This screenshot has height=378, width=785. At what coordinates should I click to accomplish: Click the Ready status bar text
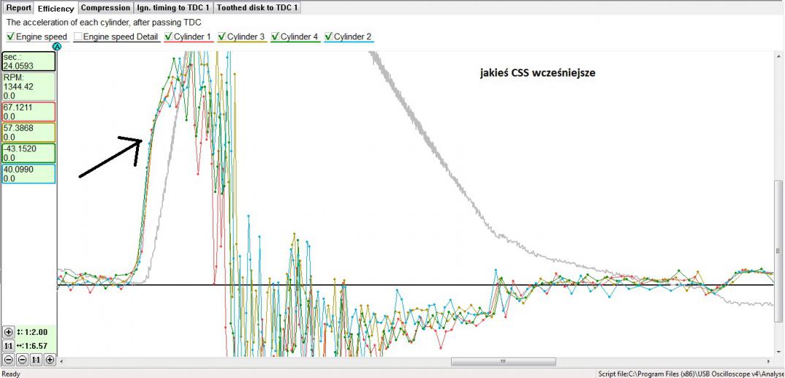point(11,374)
